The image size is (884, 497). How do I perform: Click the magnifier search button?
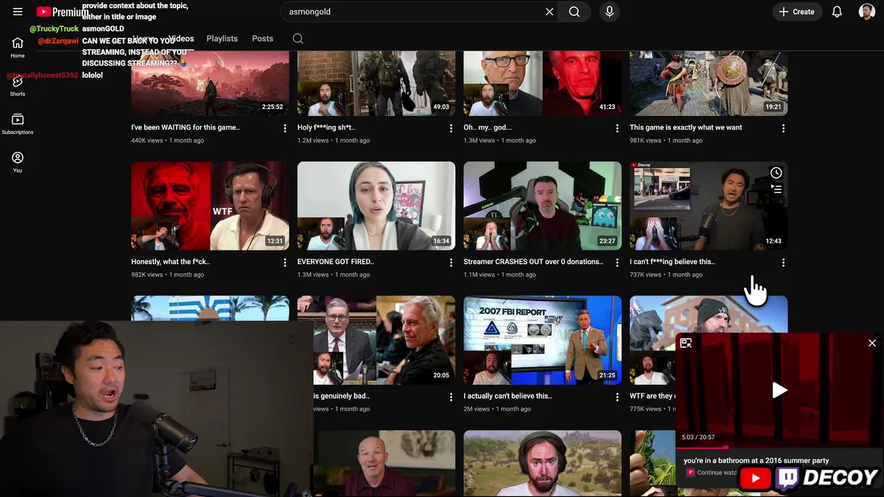(x=574, y=12)
